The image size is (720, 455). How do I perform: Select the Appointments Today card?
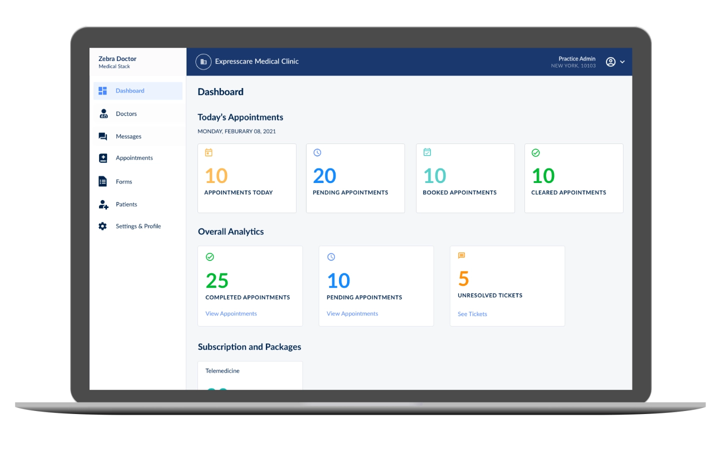tap(247, 178)
